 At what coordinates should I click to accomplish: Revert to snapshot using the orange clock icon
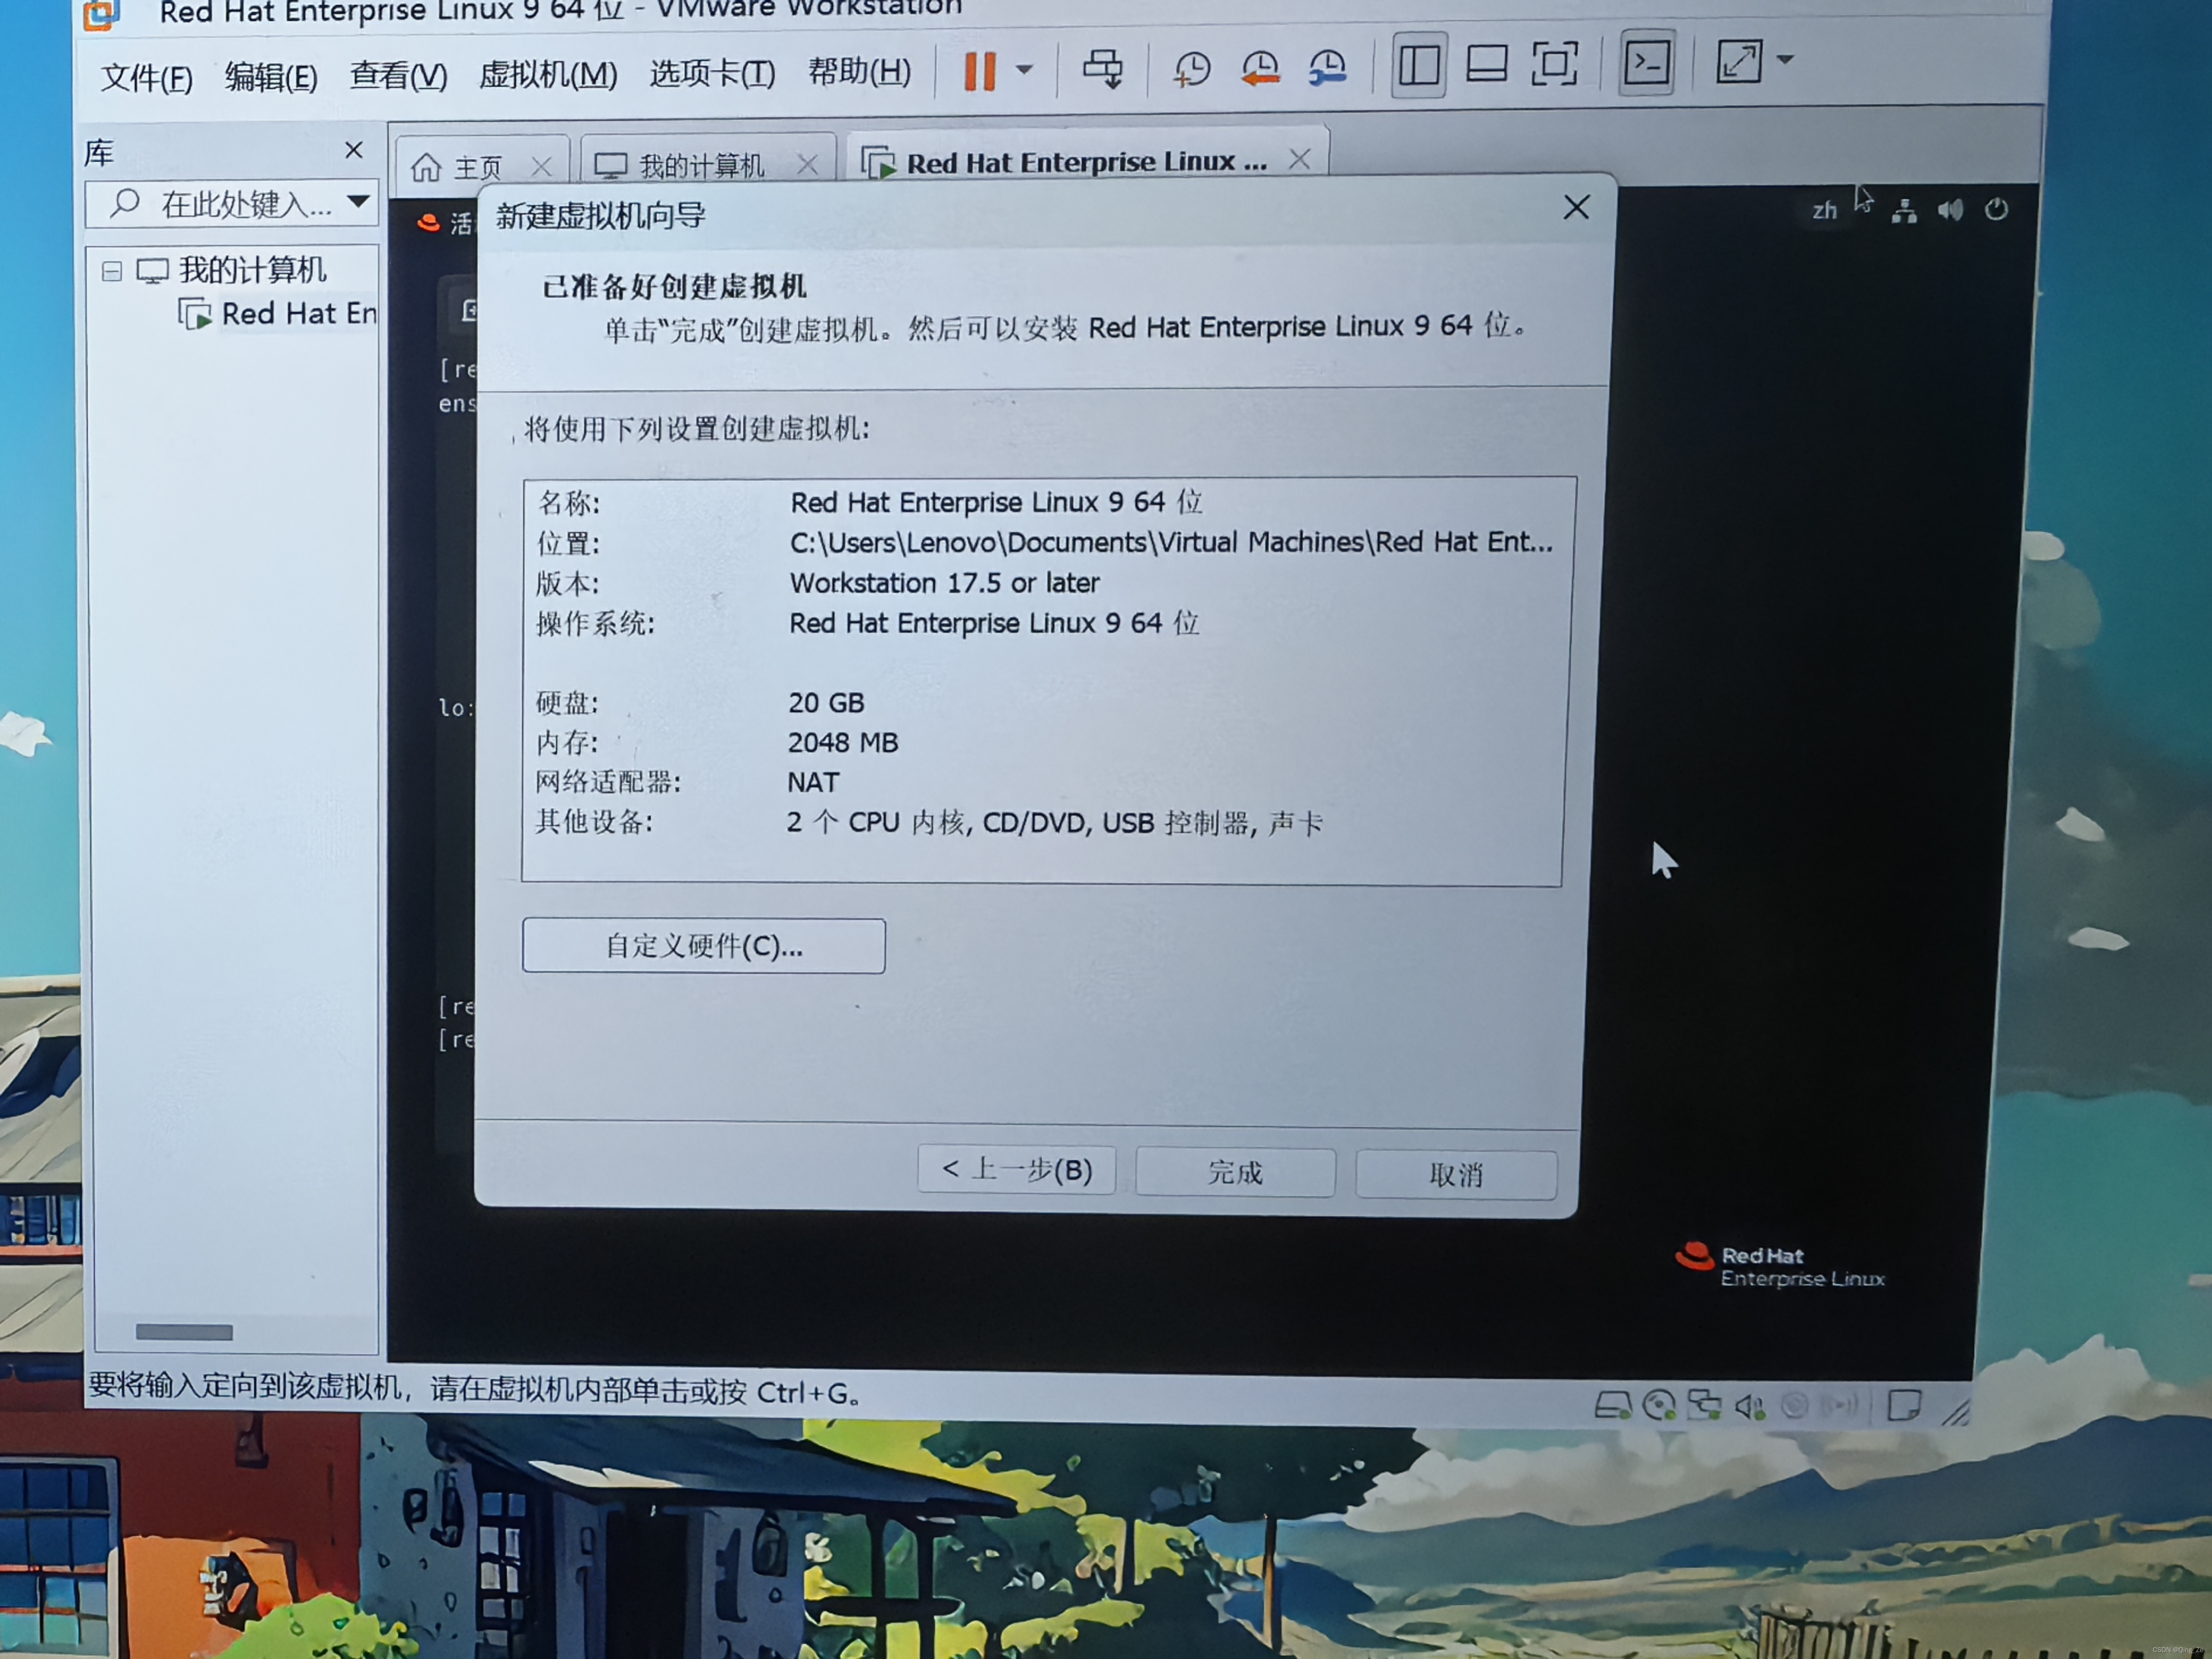[x=1260, y=68]
